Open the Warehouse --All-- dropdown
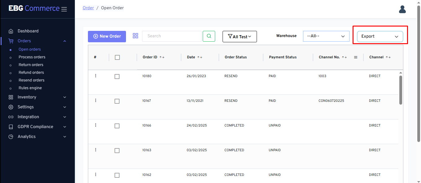Screen dimensions: 421x183 (x=326, y=36)
